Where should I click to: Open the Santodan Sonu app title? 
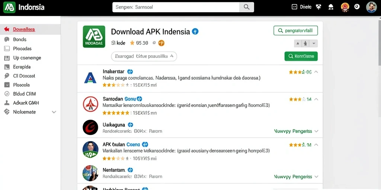(119, 99)
